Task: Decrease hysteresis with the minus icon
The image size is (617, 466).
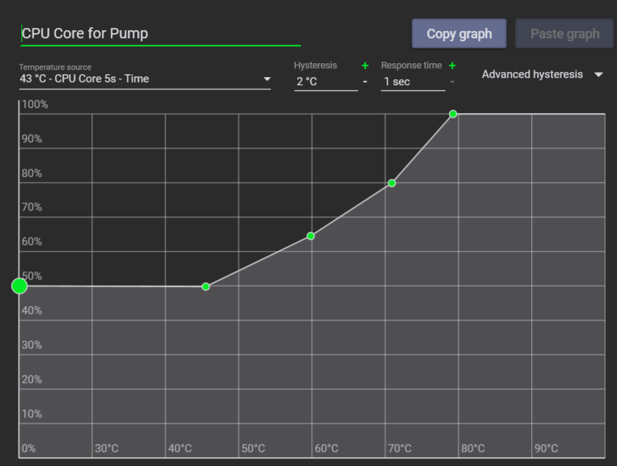Action: [x=365, y=82]
